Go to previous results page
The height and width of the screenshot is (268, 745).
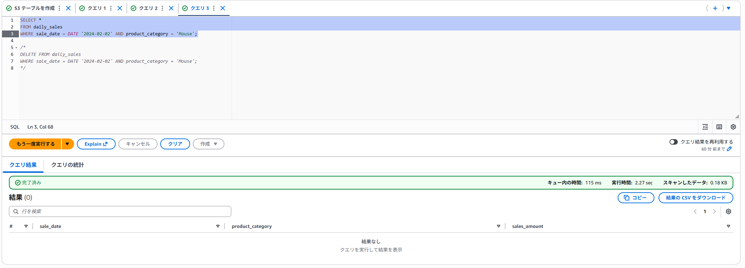coord(695,211)
